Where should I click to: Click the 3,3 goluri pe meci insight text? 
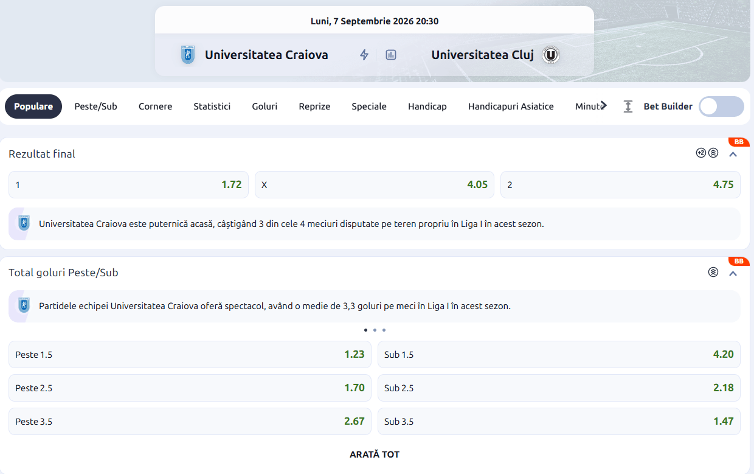275,305
